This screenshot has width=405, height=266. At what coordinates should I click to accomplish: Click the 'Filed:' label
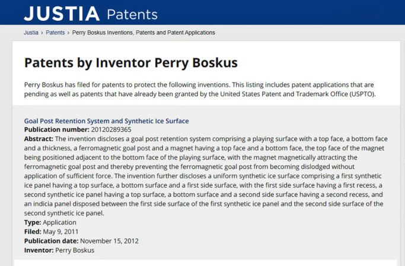[33, 232]
